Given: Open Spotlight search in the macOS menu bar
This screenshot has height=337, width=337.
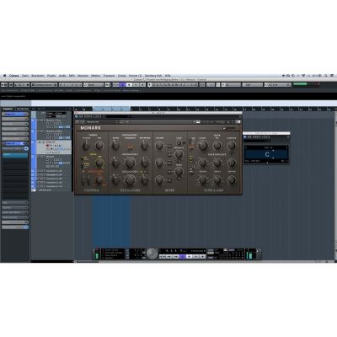Looking at the screenshot, I should [x=326, y=76].
